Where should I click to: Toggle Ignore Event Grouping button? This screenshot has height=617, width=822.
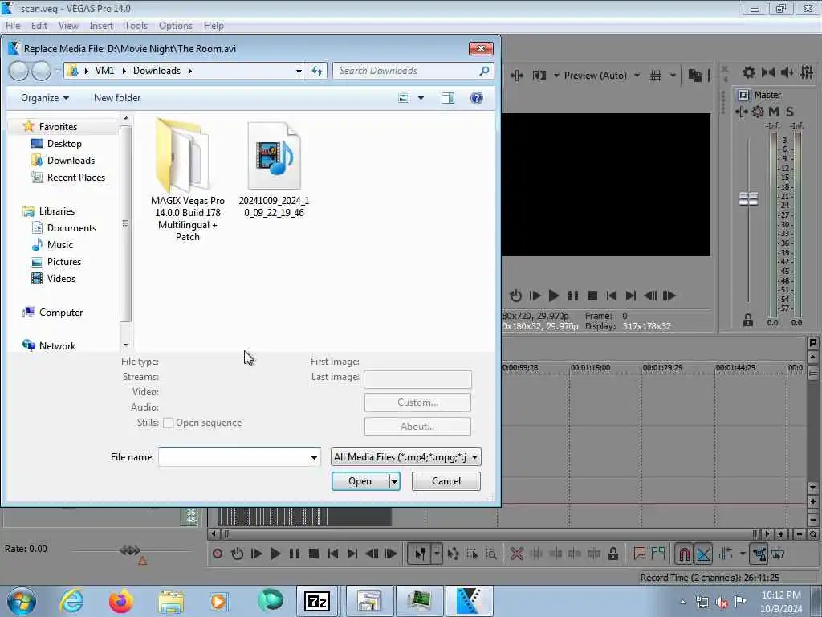(x=778, y=554)
